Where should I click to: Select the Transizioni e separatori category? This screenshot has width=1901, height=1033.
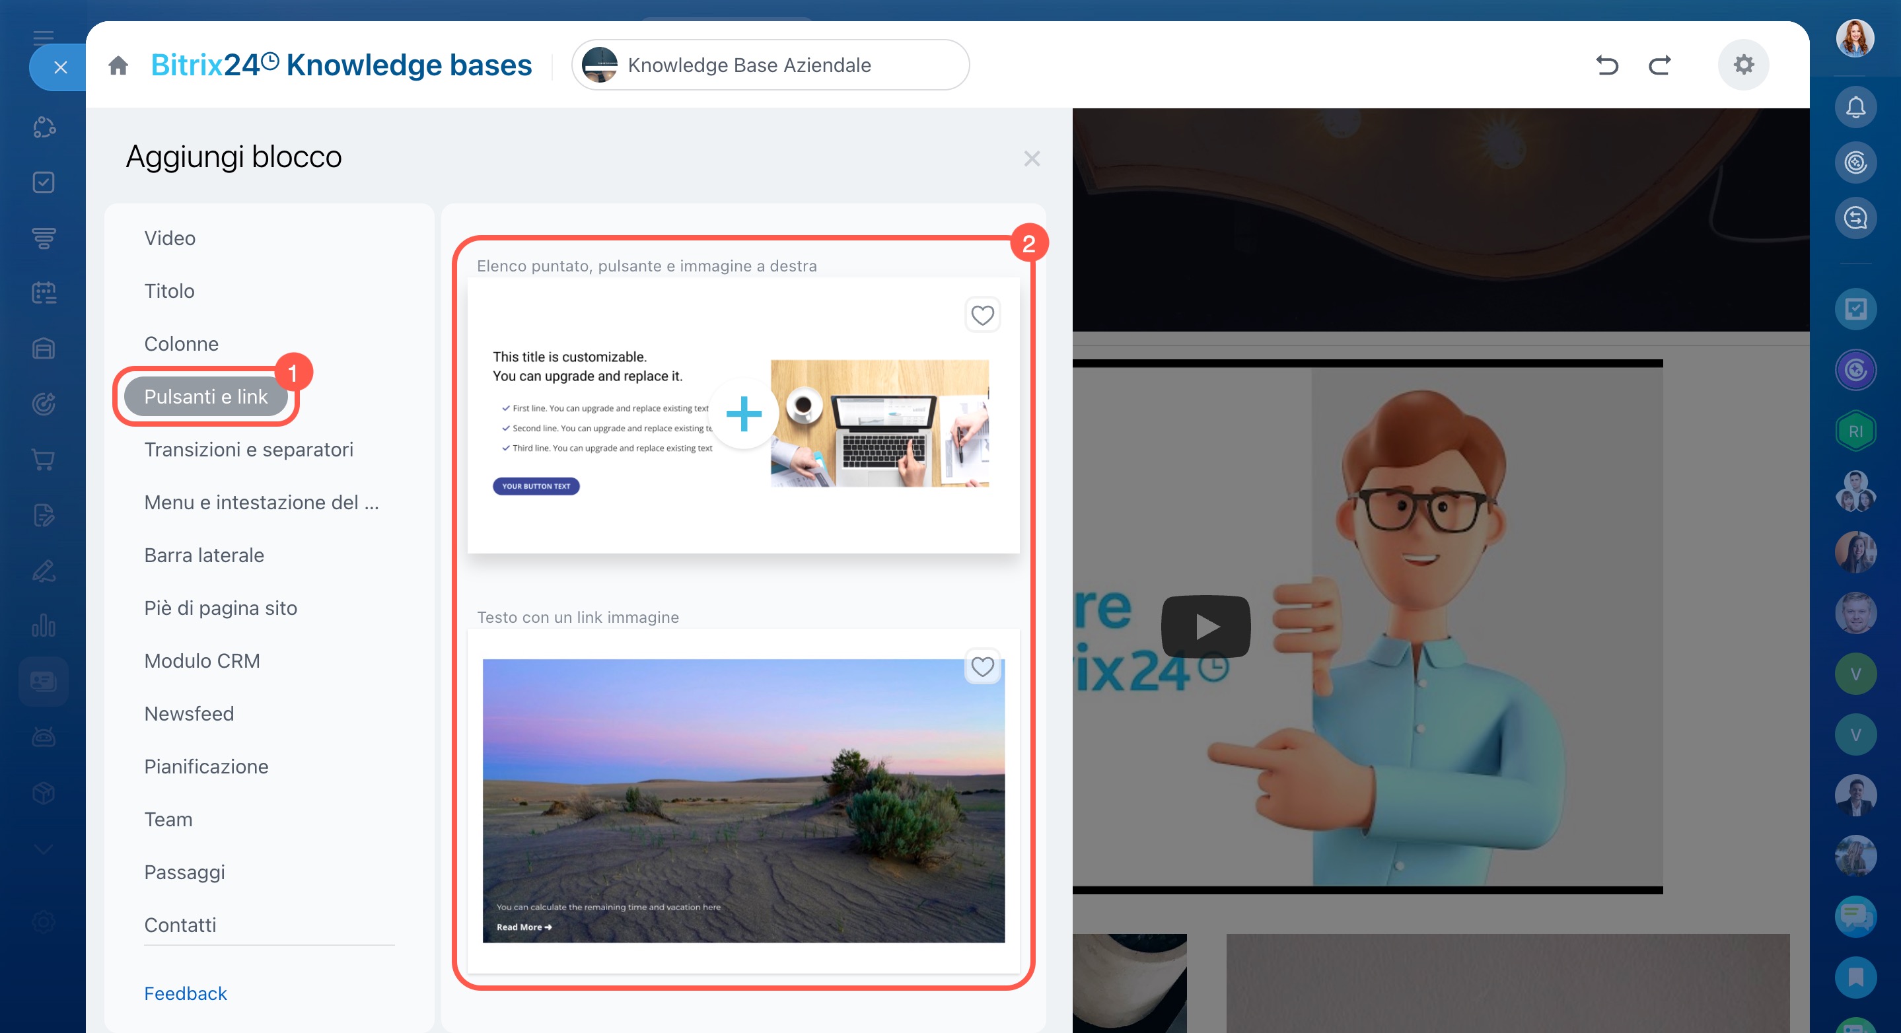[249, 449]
